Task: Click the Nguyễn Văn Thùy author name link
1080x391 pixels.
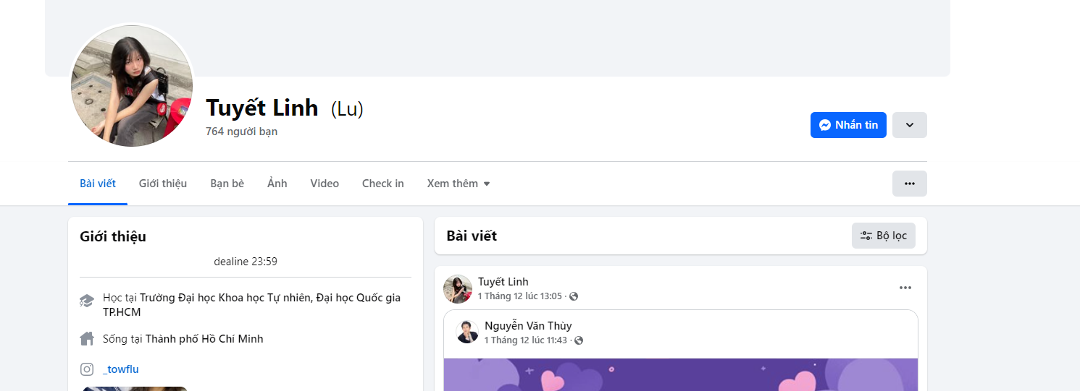Action: pyautogui.click(x=528, y=326)
